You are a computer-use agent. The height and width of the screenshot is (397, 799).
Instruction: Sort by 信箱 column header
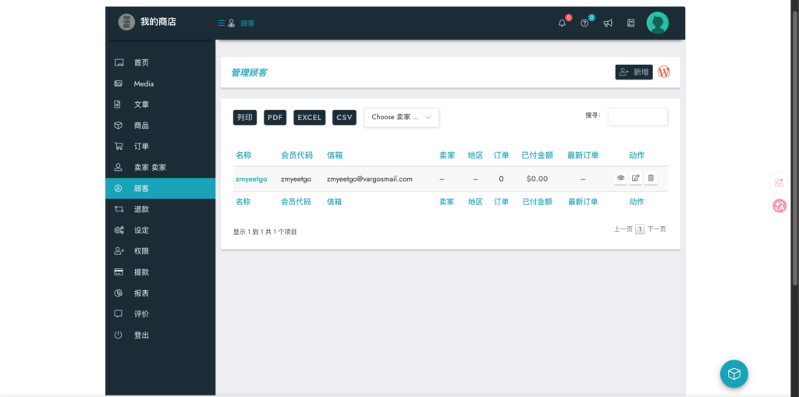(x=334, y=155)
